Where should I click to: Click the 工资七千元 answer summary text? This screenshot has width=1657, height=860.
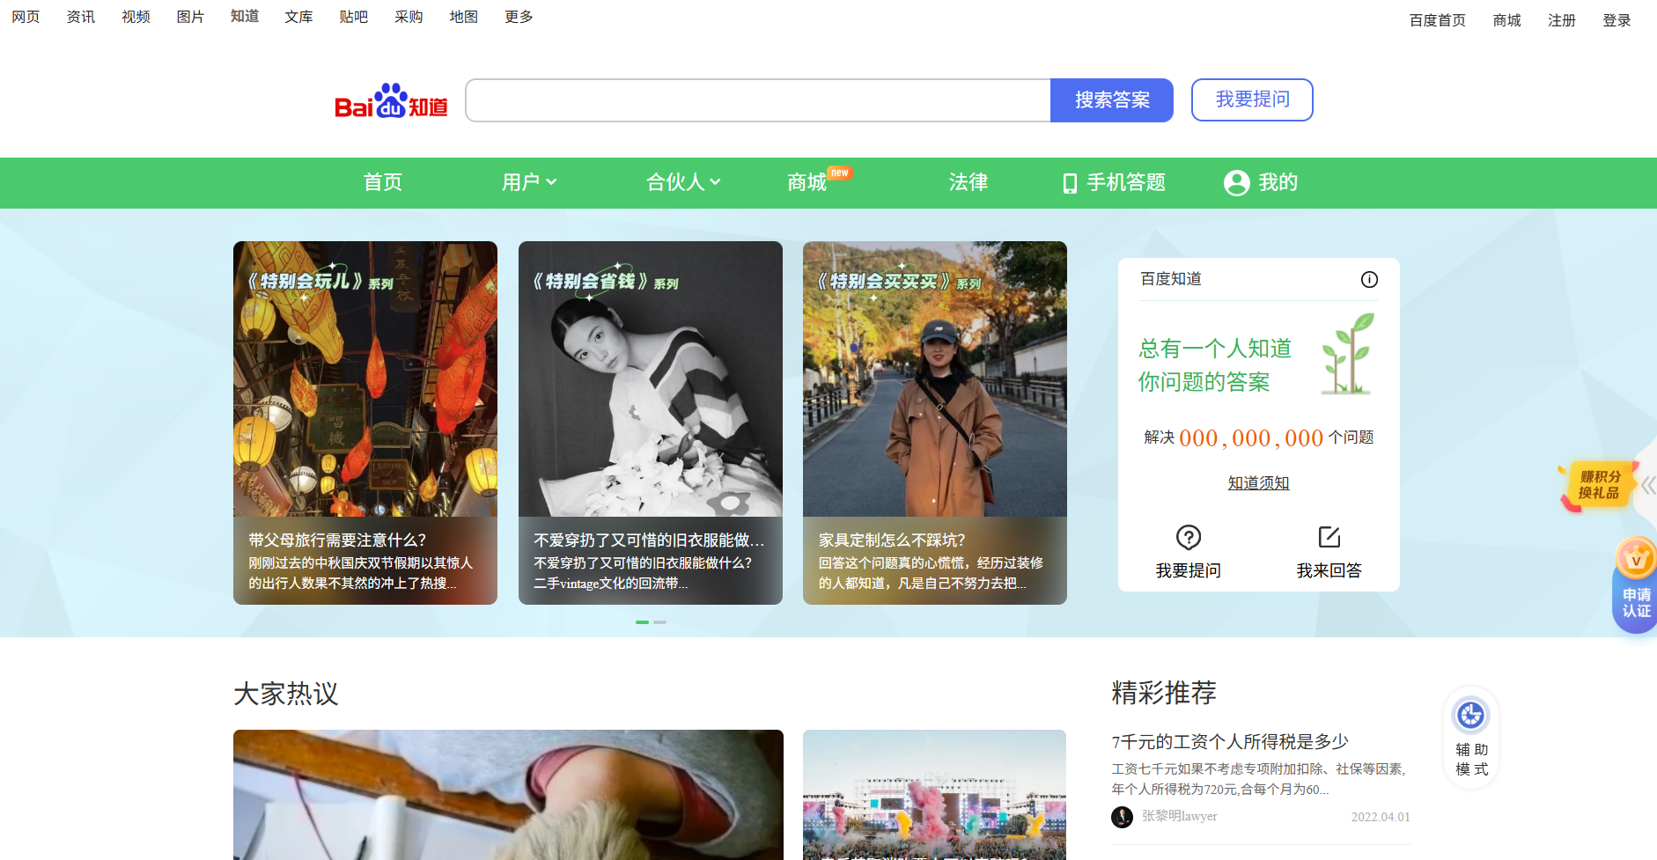coord(1259,779)
